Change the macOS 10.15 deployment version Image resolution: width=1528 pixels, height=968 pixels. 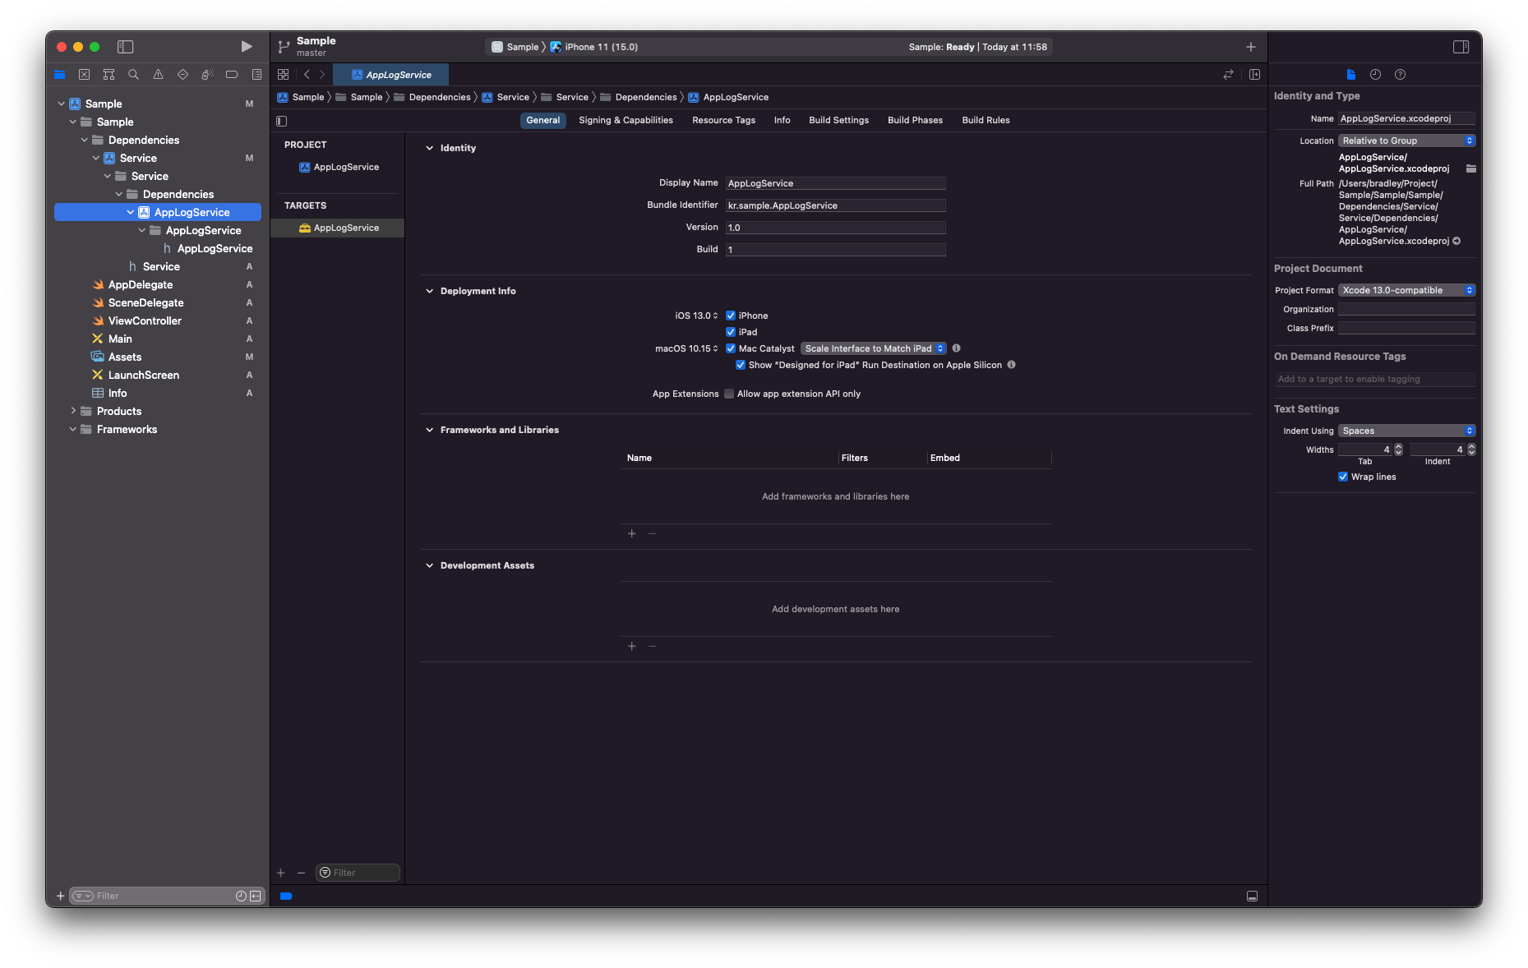pos(686,348)
